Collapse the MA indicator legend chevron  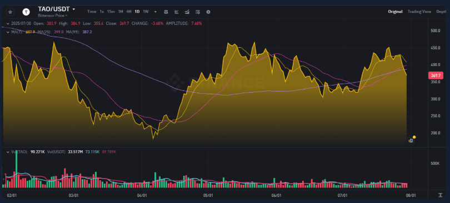click(8, 32)
